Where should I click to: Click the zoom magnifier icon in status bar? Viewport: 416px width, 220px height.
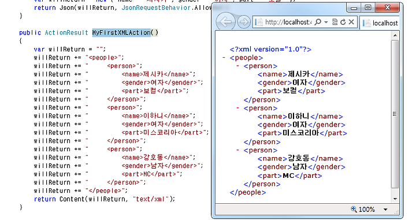[354, 209]
